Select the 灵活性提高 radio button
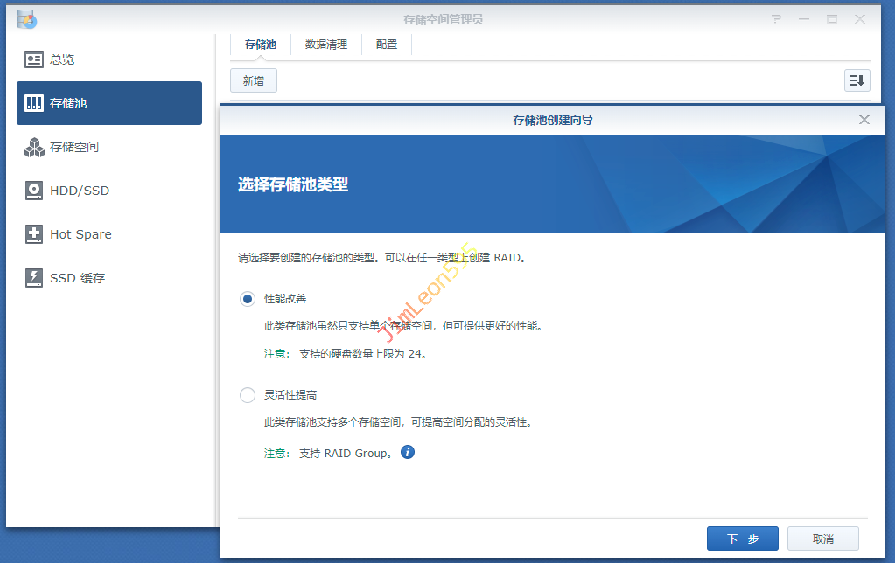Screen dimensions: 895x563 248,395
